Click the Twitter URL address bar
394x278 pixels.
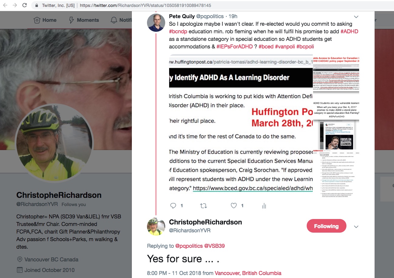(145, 5)
